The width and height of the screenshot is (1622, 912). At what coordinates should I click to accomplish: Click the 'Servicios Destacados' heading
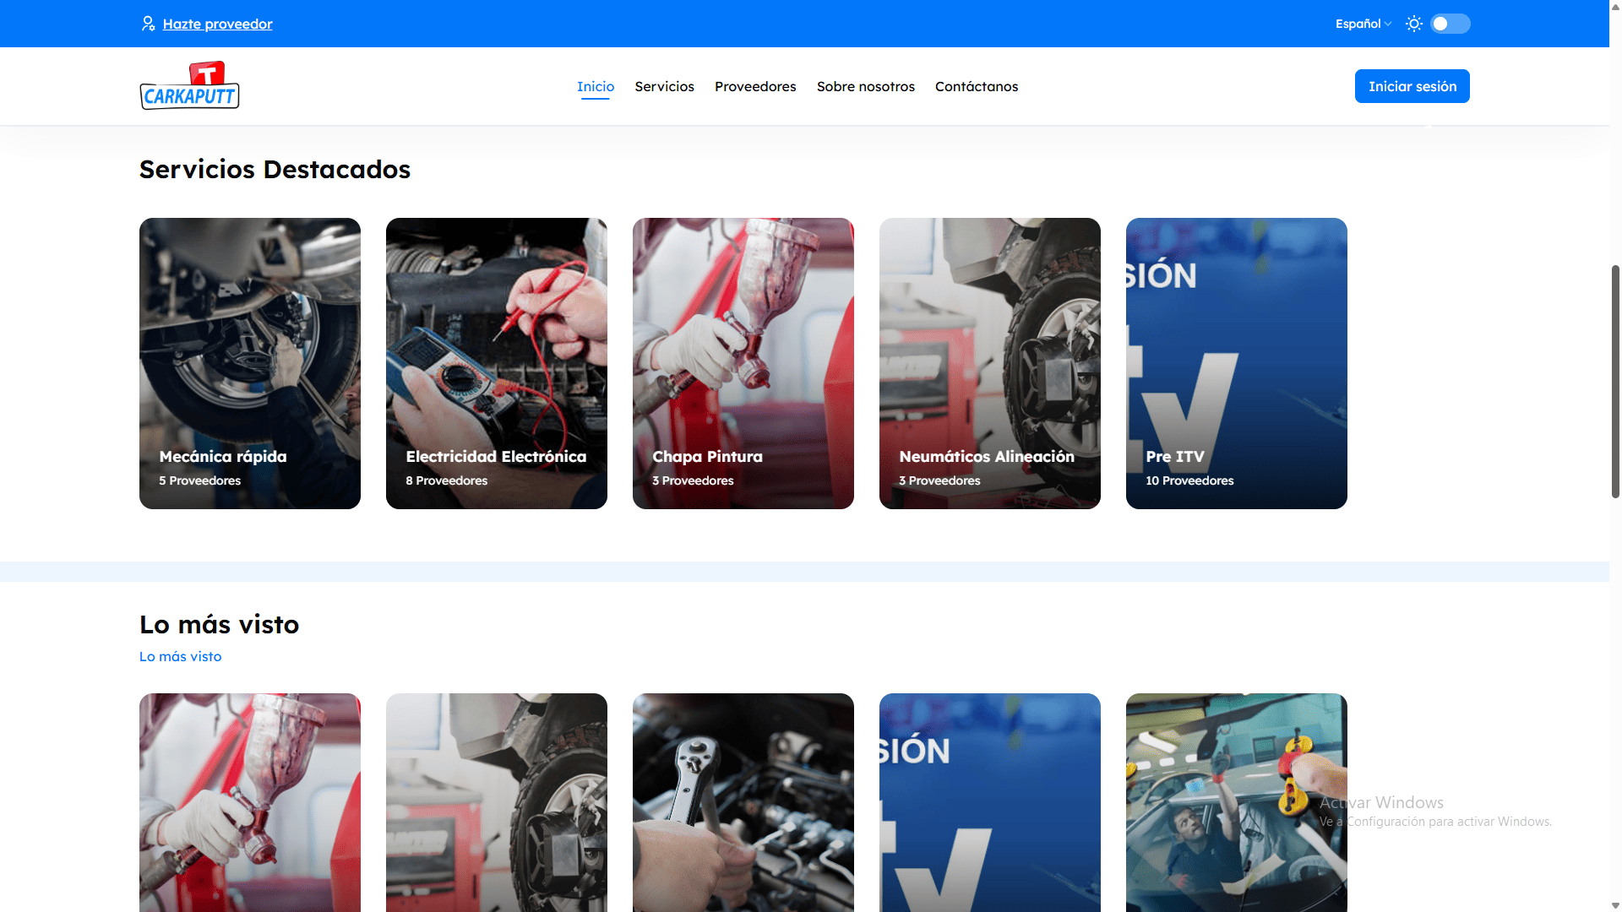pos(275,169)
